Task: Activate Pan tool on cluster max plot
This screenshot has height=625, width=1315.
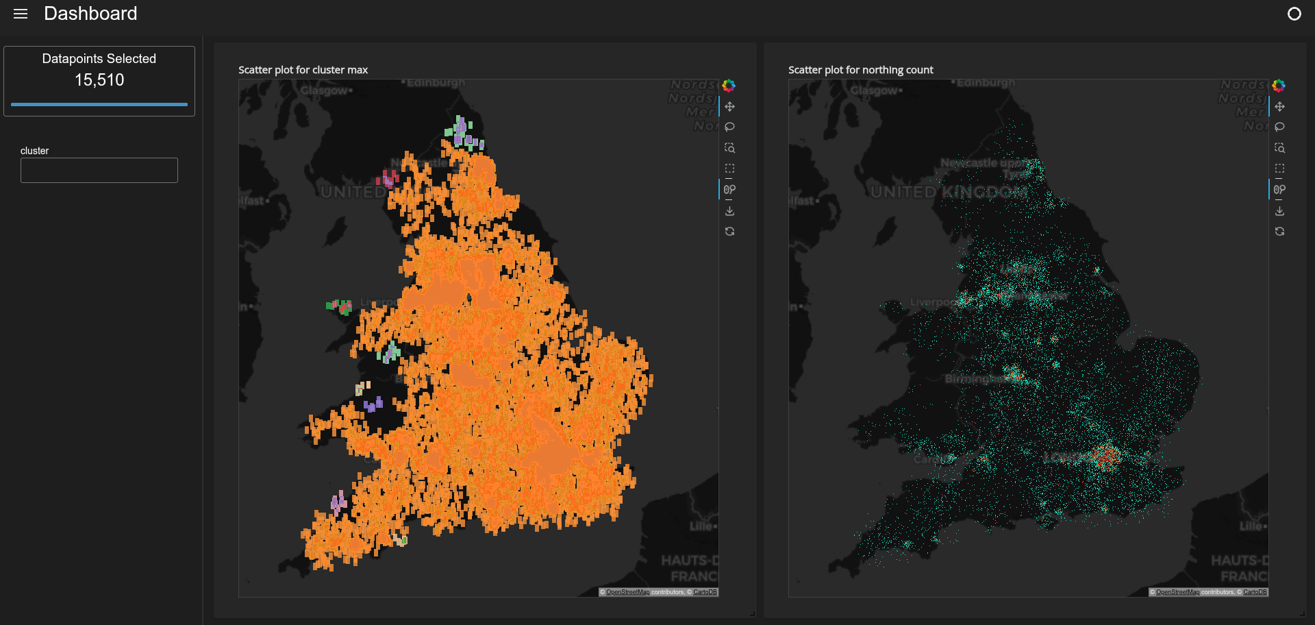Action: click(x=729, y=107)
